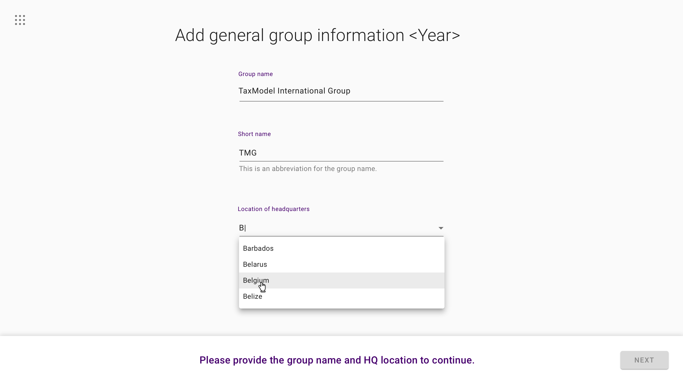Click the word International in Group name field
This screenshot has width=683, height=384.
tap(301, 91)
